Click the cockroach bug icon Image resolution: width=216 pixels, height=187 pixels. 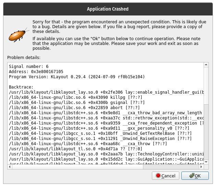18,35
